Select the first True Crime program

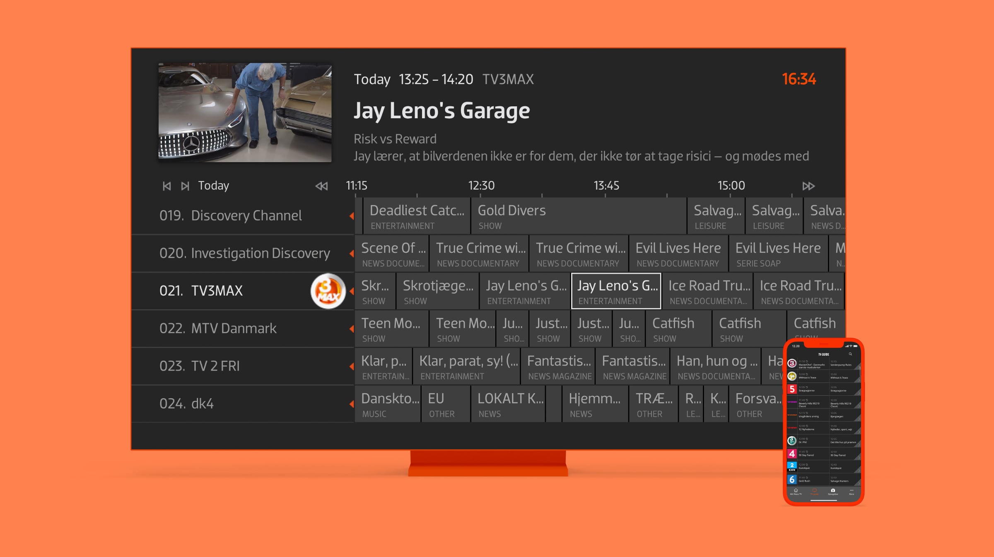tap(479, 253)
